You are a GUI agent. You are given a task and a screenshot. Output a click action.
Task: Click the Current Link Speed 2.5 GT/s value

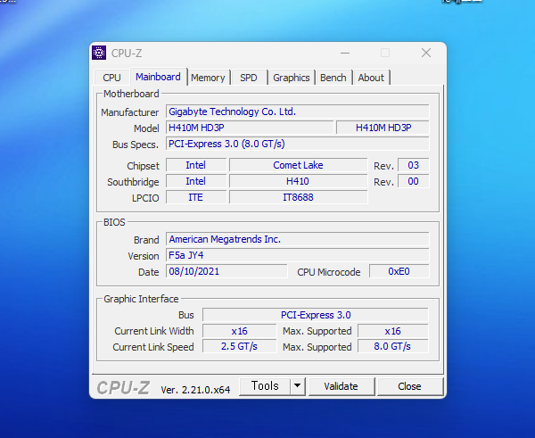tap(239, 346)
